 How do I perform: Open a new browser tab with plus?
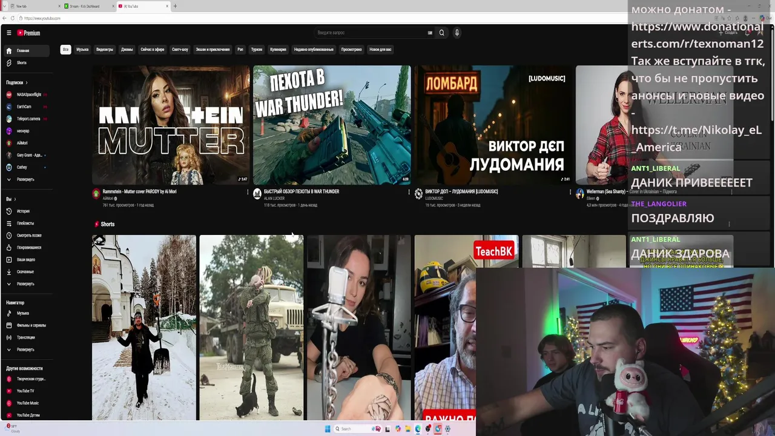tap(175, 6)
